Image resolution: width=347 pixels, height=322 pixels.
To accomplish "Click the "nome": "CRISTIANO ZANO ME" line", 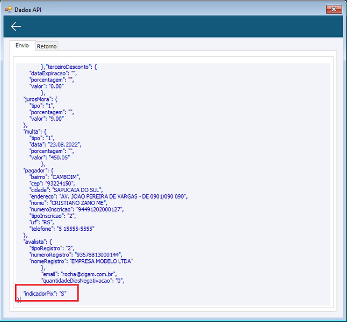I will click(68, 203).
